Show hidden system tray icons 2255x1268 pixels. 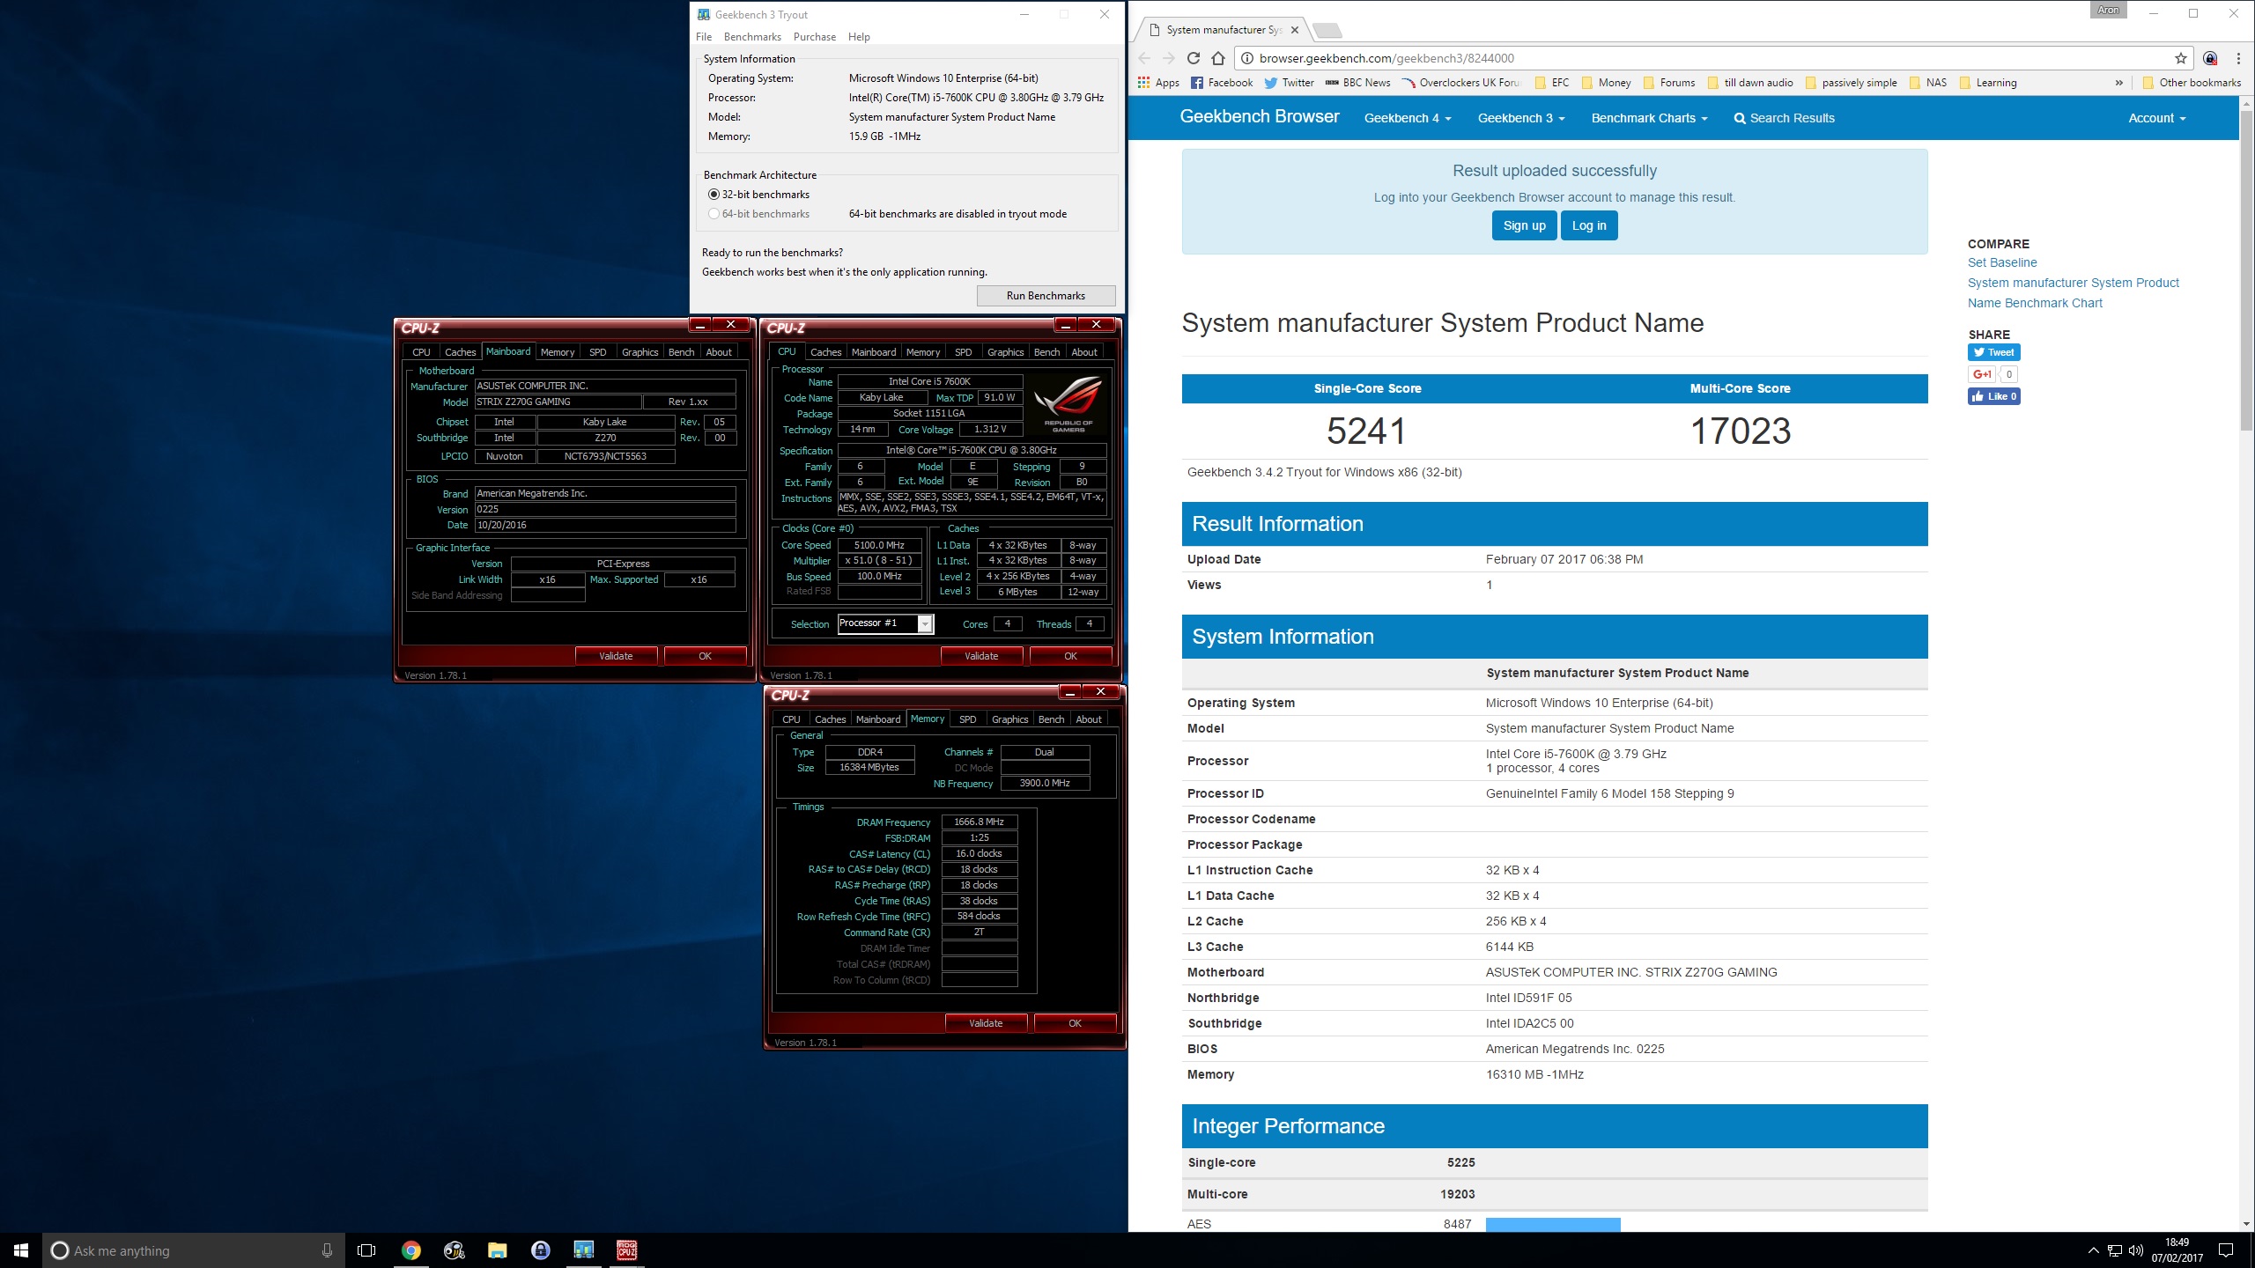coord(2093,1250)
